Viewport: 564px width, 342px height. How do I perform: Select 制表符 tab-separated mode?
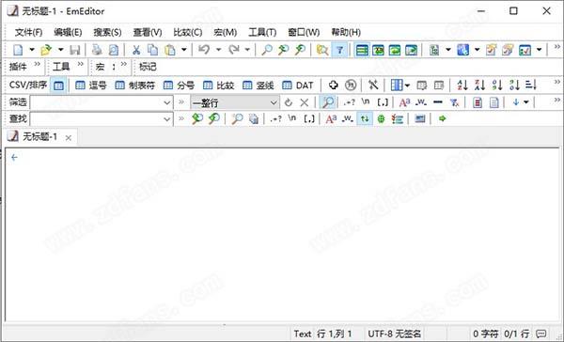tap(134, 85)
